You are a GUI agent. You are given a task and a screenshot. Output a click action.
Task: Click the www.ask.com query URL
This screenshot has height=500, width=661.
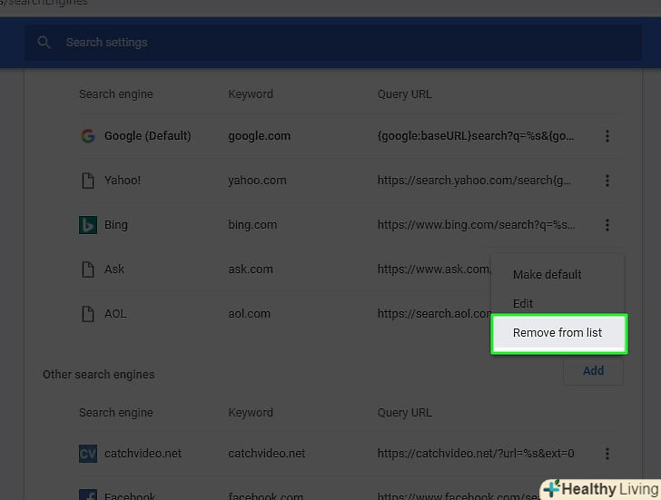[434, 270]
